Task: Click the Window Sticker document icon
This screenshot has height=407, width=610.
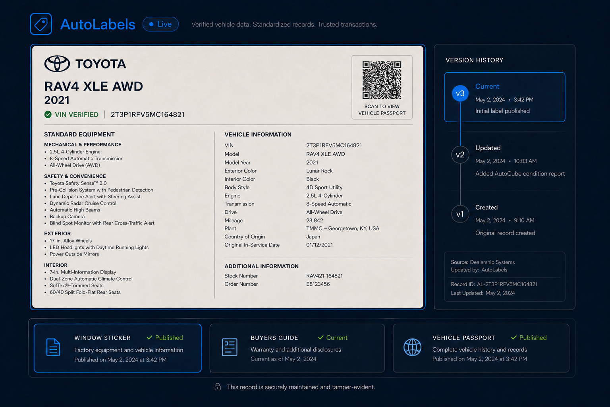Action: [x=53, y=347]
